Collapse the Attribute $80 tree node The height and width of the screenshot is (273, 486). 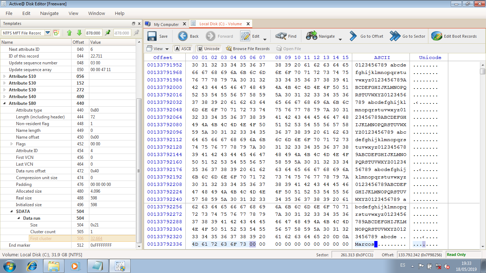tap(4, 103)
